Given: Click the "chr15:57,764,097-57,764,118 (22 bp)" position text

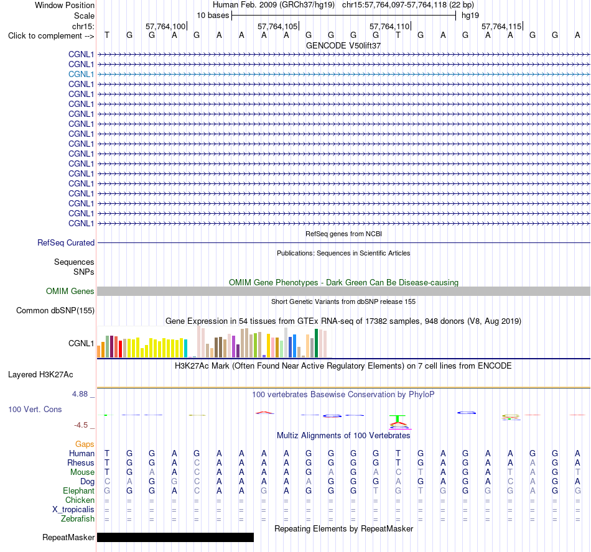Looking at the screenshot, I should (408, 5).
